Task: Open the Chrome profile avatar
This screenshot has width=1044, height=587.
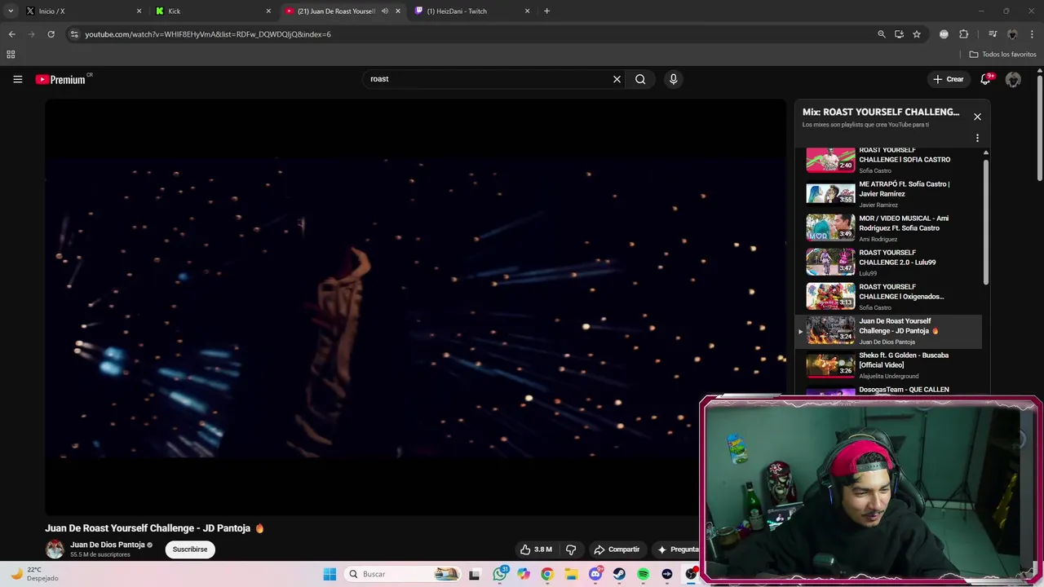Action: 1012,34
